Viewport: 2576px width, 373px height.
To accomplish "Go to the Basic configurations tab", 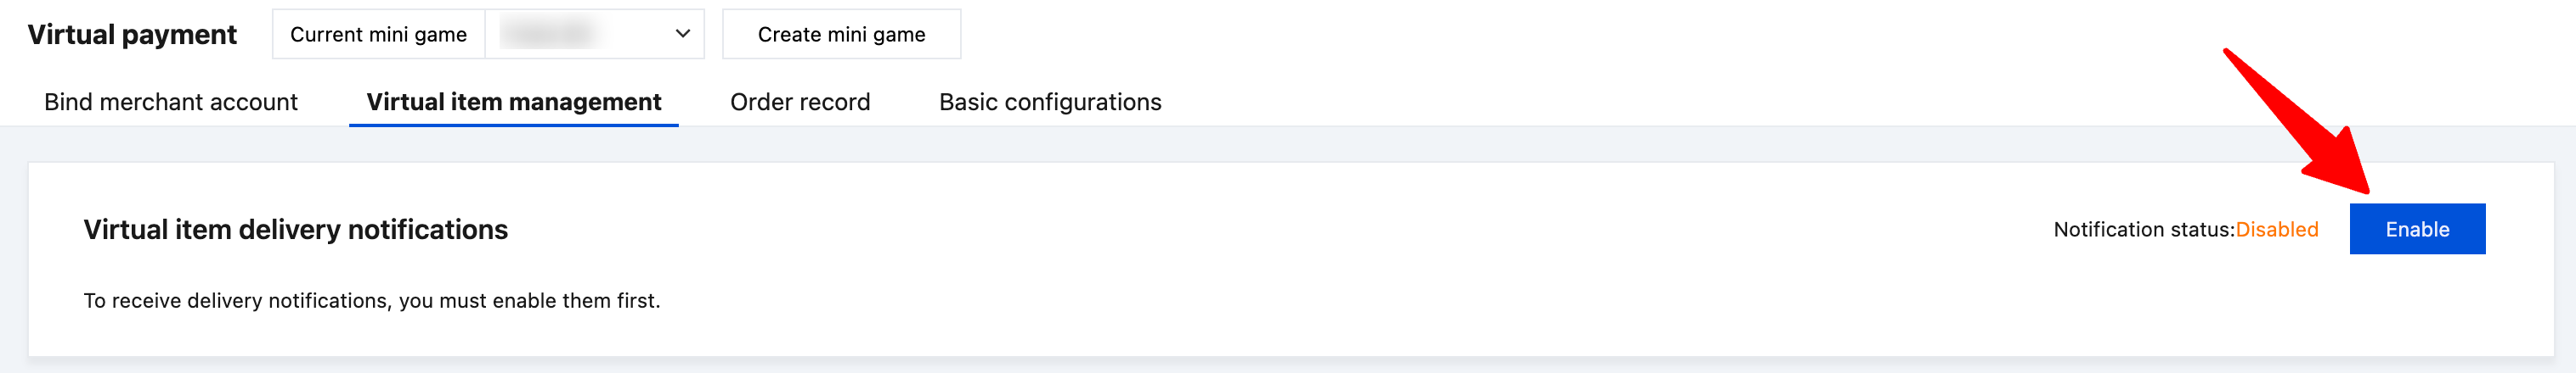I will (1050, 102).
